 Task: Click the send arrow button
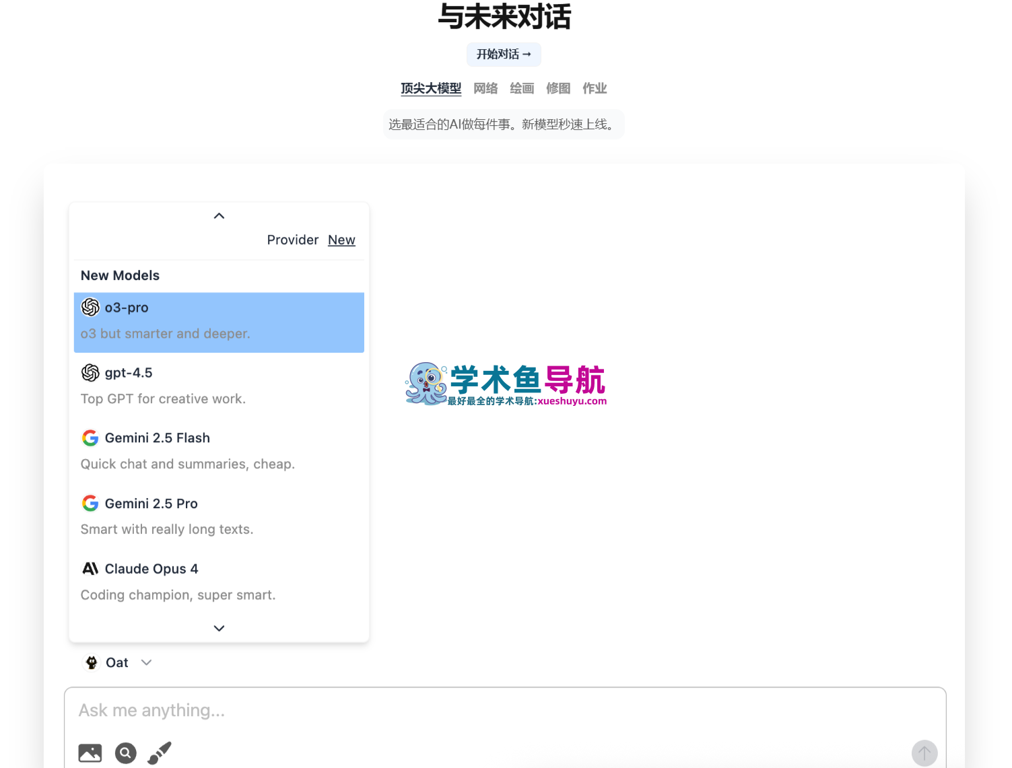pyautogui.click(x=924, y=753)
